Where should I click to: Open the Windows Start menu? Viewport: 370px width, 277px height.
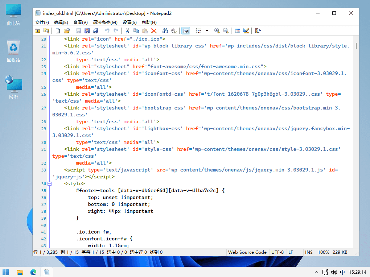[6, 272]
